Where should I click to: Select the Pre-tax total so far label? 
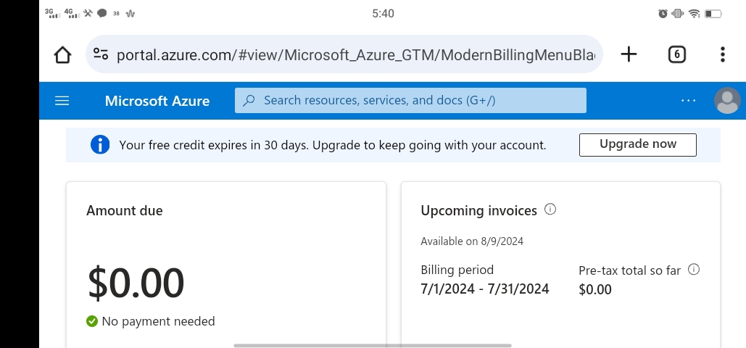[x=629, y=270]
